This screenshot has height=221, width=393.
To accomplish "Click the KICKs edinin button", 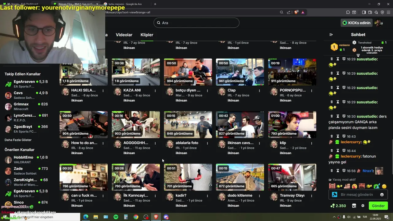I will (356, 23).
